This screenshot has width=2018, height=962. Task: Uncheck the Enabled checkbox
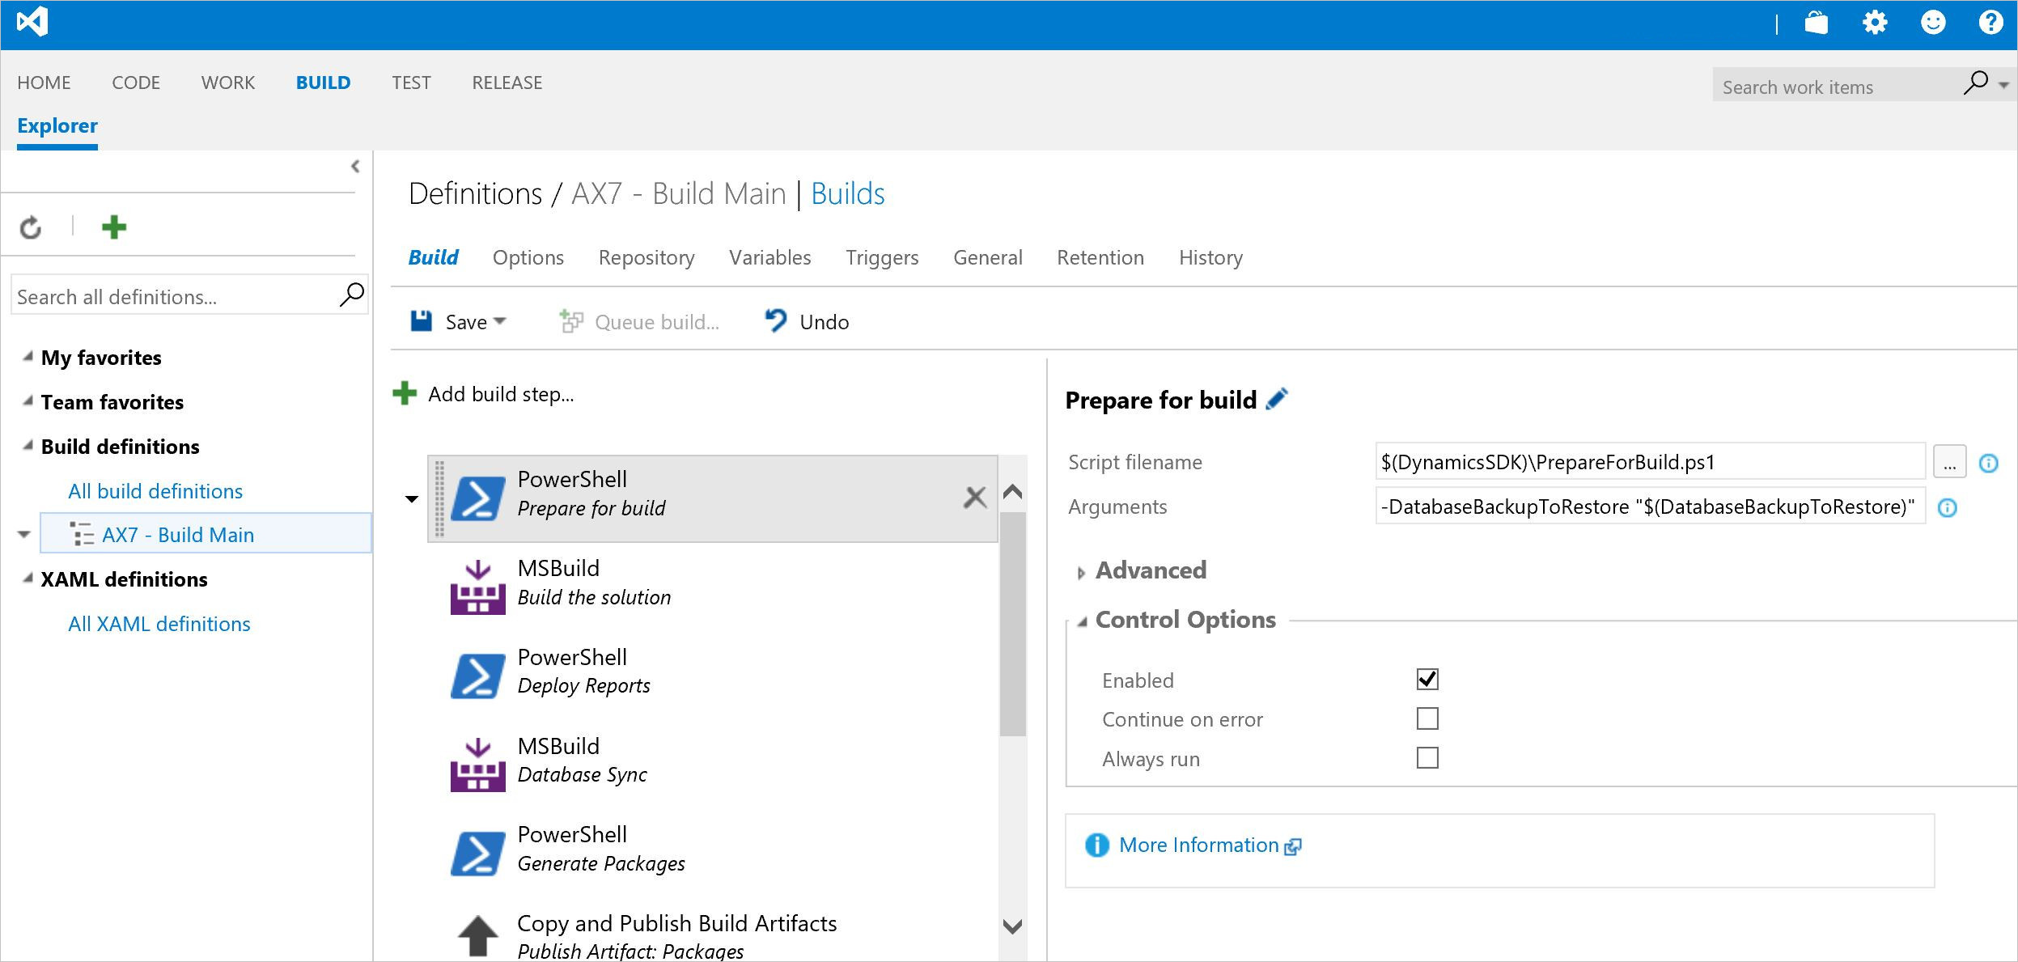(x=1427, y=680)
